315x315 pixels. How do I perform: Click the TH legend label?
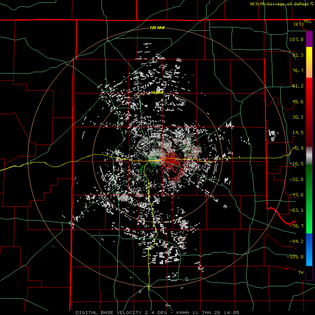[301, 273]
